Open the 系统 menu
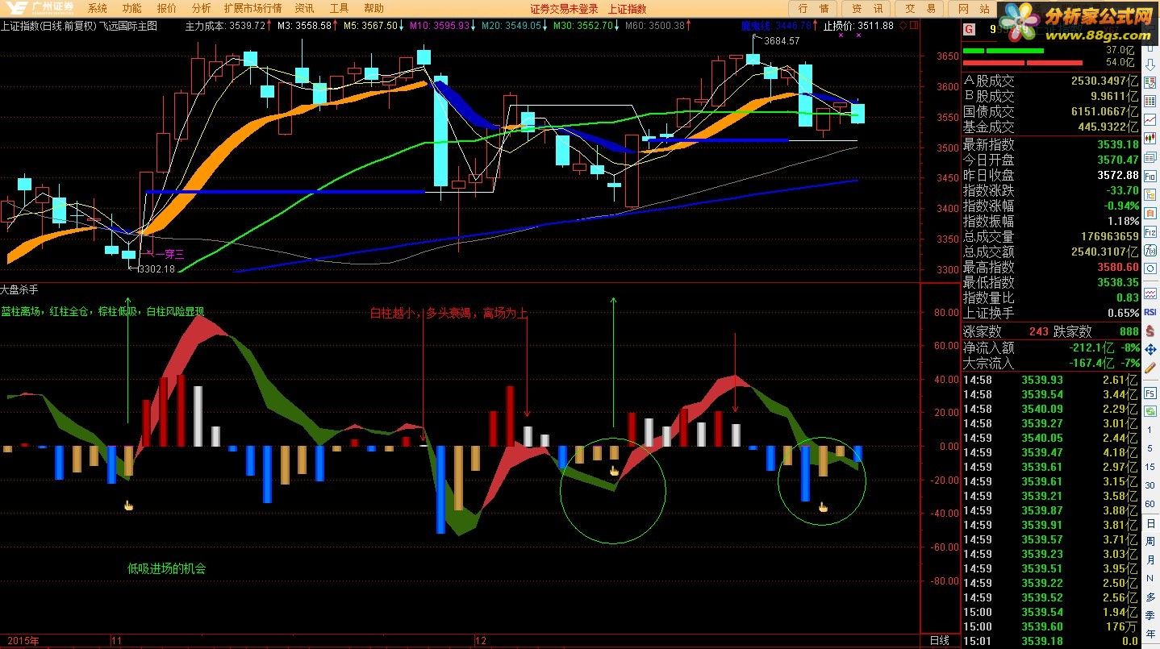 (97, 8)
